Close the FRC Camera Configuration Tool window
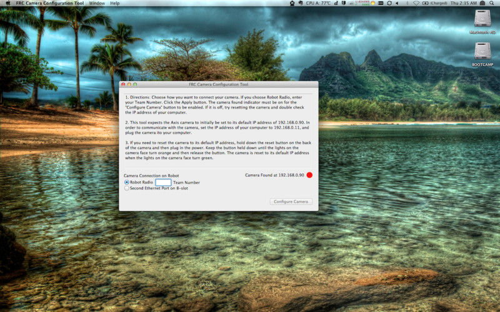 tap(123, 84)
